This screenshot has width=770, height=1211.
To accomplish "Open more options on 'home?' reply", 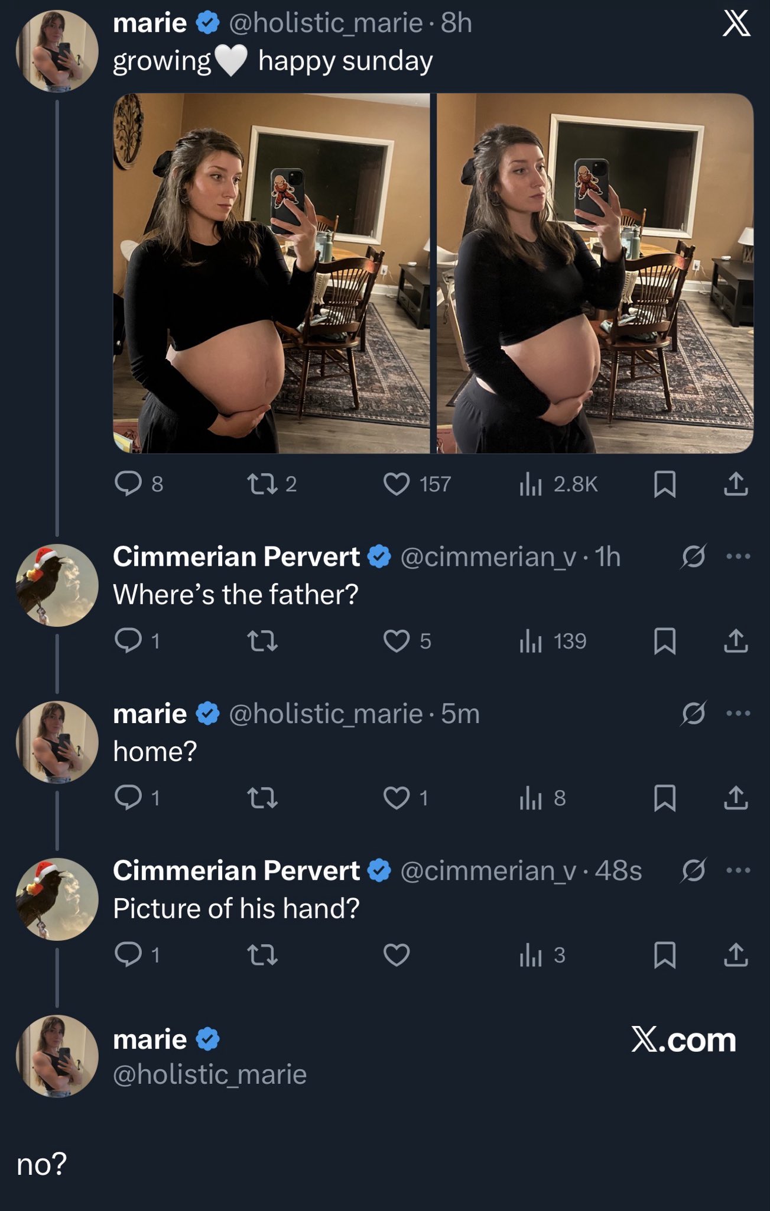I will tap(738, 713).
